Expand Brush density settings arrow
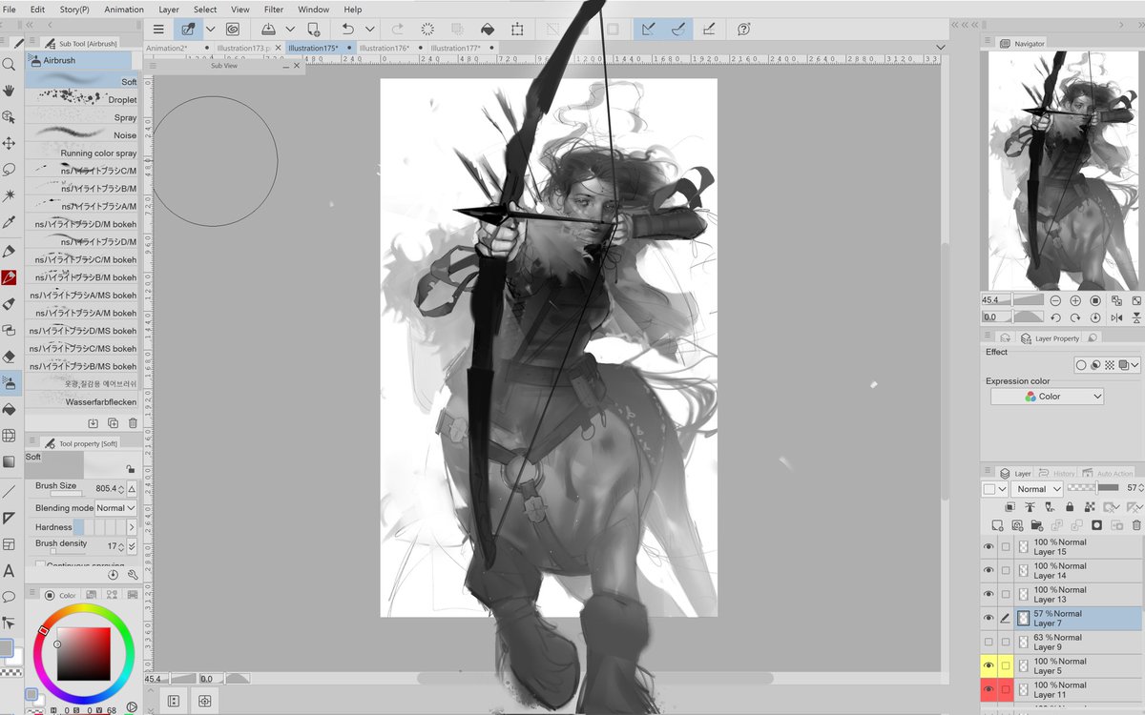The height and width of the screenshot is (715, 1145). (132, 546)
